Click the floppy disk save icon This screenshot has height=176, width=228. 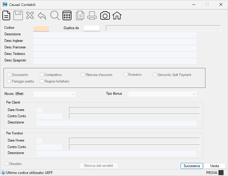coord(18,15)
